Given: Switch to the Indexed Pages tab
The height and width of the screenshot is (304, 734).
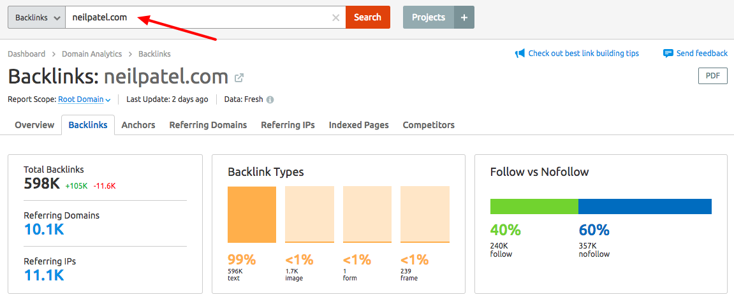Looking at the screenshot, I should coord(358,125).
